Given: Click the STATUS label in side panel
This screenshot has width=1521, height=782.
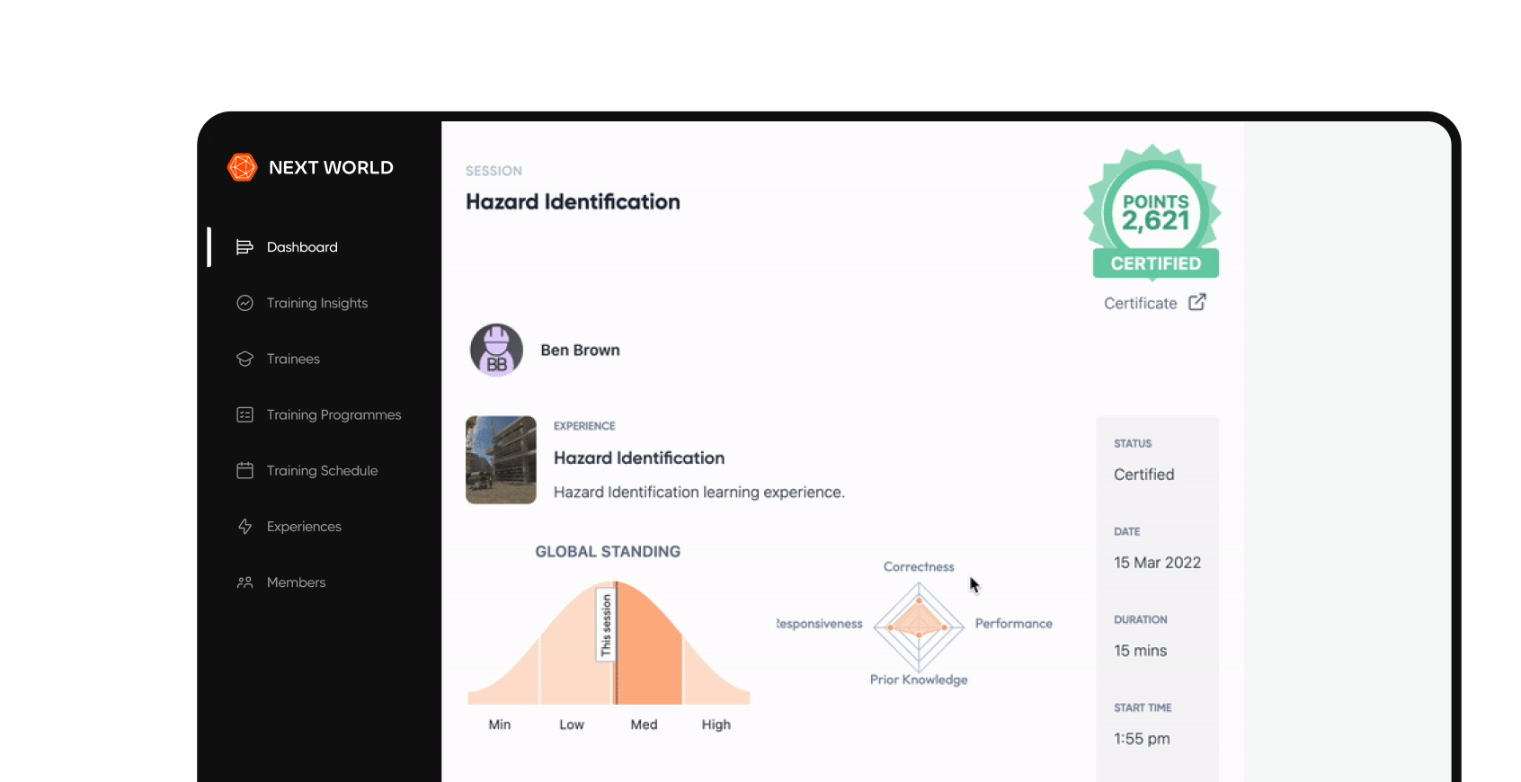Looking at the screenshot, I should pyautogui.click(x=1133, y=443).
